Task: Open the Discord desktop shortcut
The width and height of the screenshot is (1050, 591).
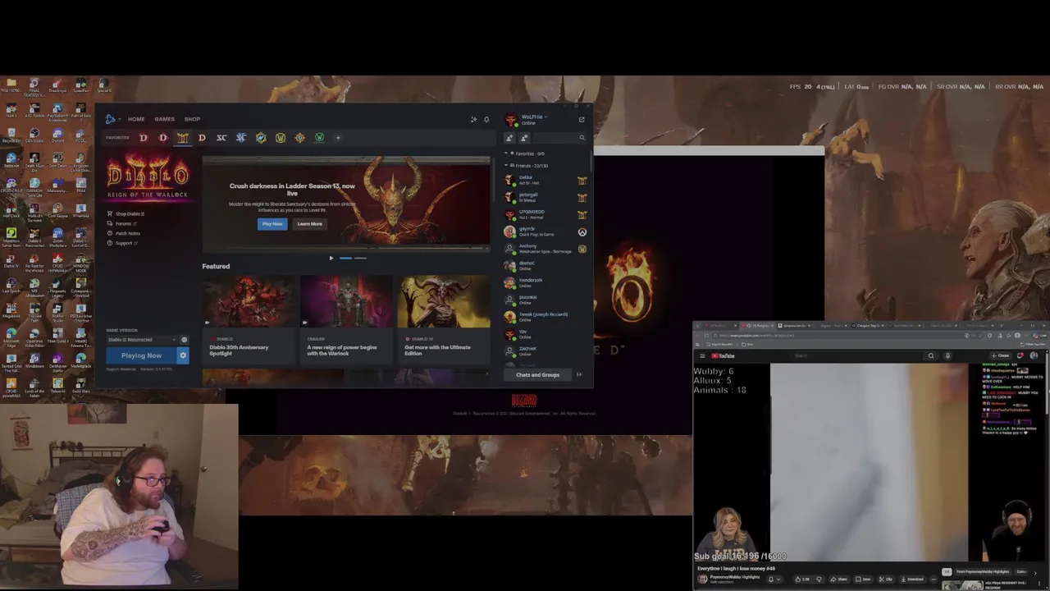Action: click(x=57, y=135)
